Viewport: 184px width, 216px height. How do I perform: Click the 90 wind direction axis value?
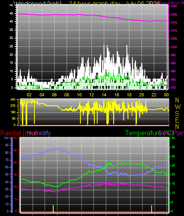(x=14, y=118)
